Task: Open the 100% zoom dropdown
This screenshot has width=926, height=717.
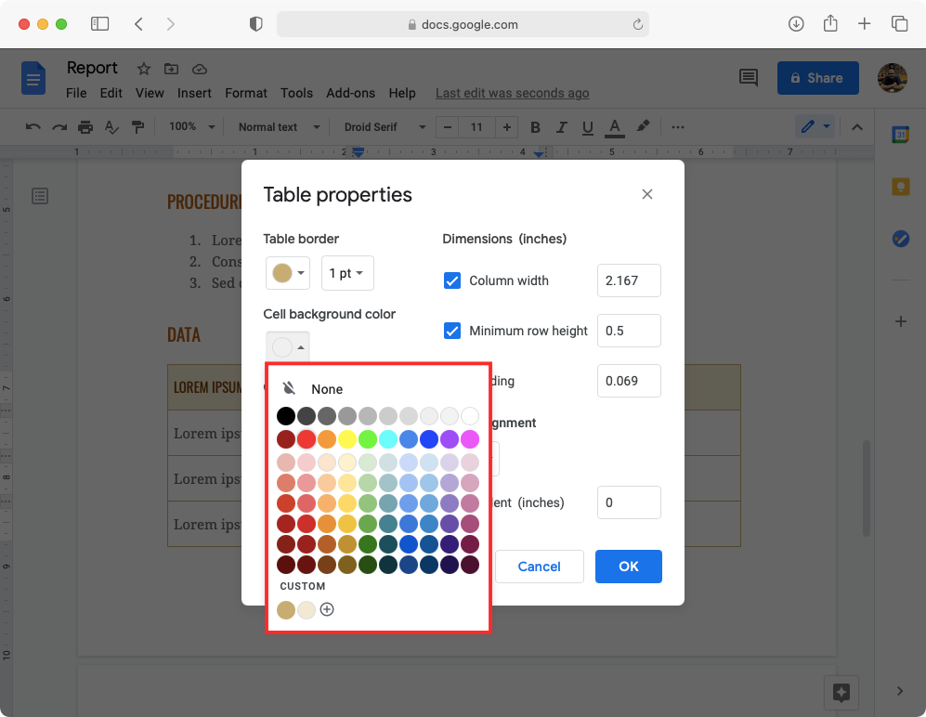Action: (190, 127)
